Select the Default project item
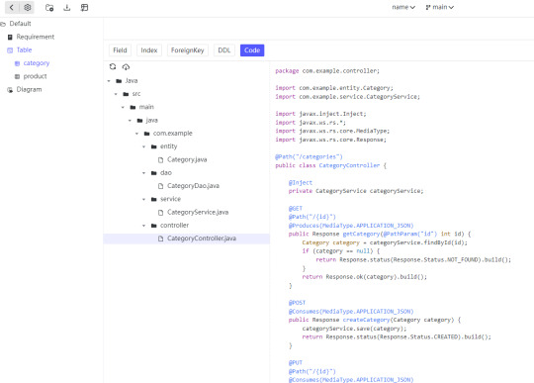The height and width of the screenshot is (383, 534). [x=20, y=24]
